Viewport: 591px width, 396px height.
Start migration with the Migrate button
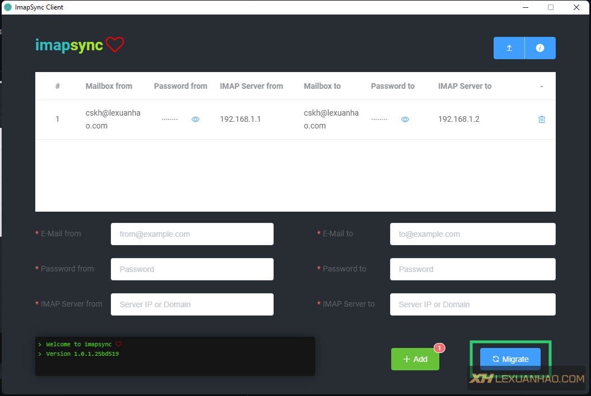pyautogui.click(x=510, y=359)
